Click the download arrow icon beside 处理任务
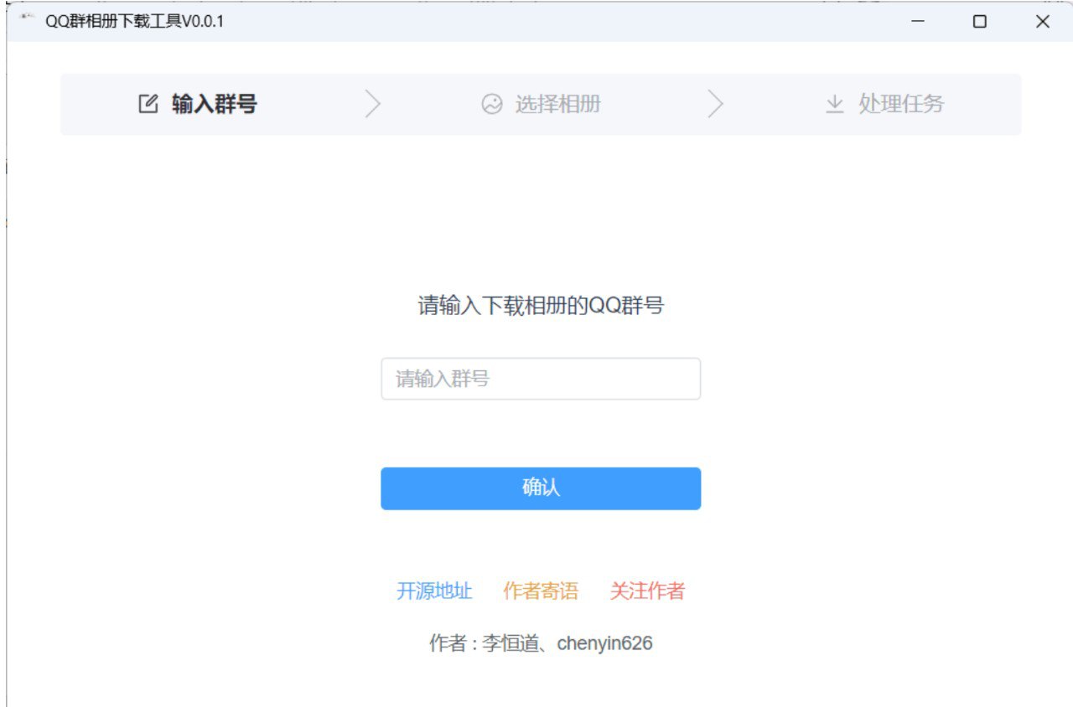The image size is (1073, 707). pos(835,105)
